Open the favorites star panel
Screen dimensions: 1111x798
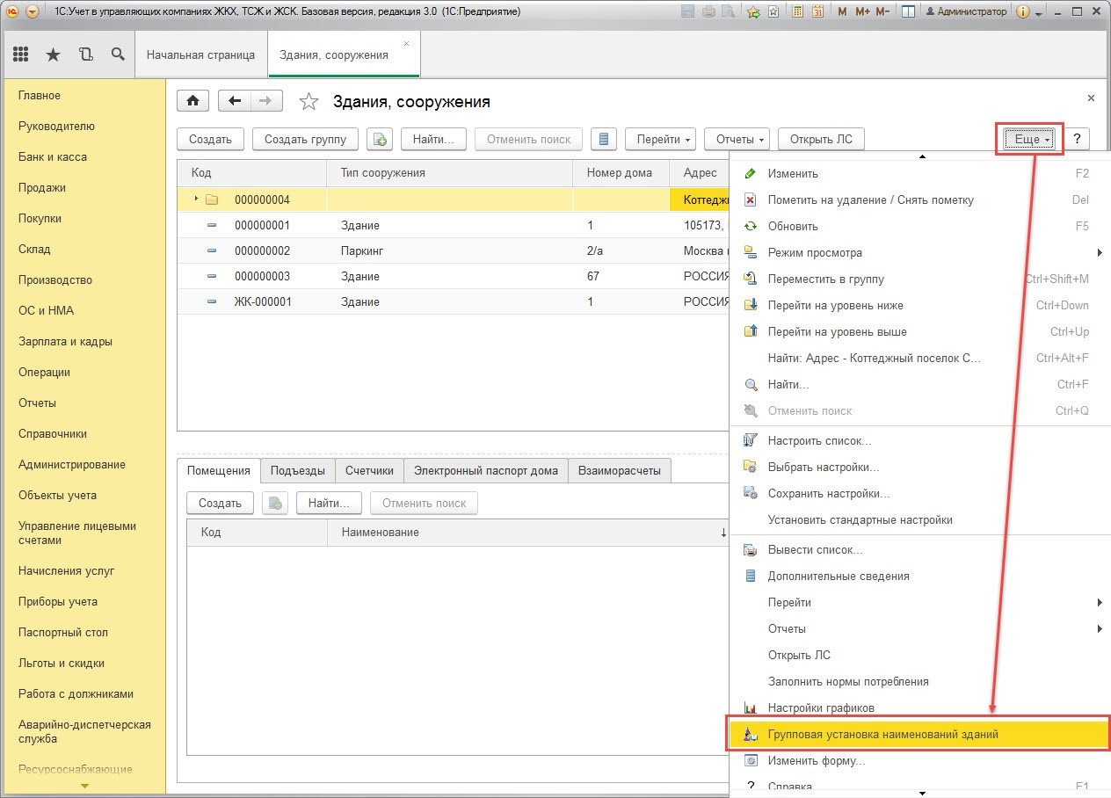tap(53, 54)
